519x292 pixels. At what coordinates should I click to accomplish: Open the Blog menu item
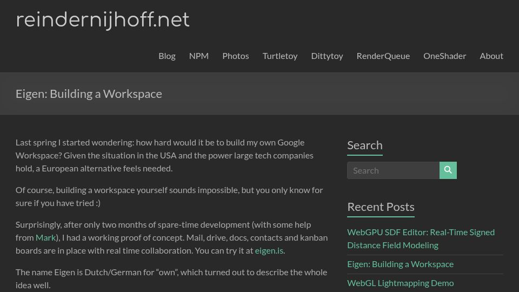coord(167,56)
